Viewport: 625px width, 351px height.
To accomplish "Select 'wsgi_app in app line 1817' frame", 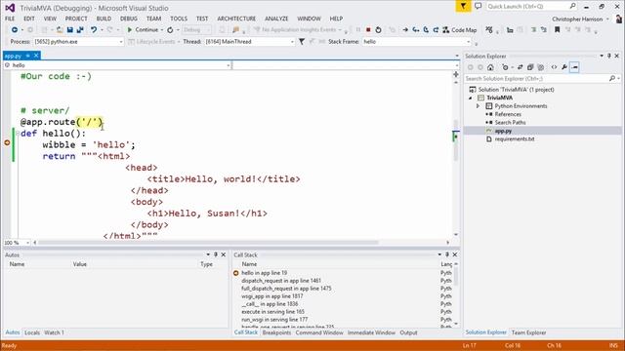I will 271,296.
